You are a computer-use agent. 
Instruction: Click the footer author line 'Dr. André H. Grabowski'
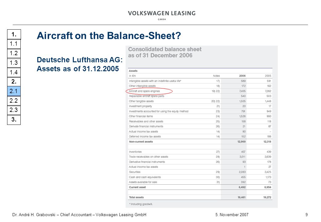coord(34,215)
